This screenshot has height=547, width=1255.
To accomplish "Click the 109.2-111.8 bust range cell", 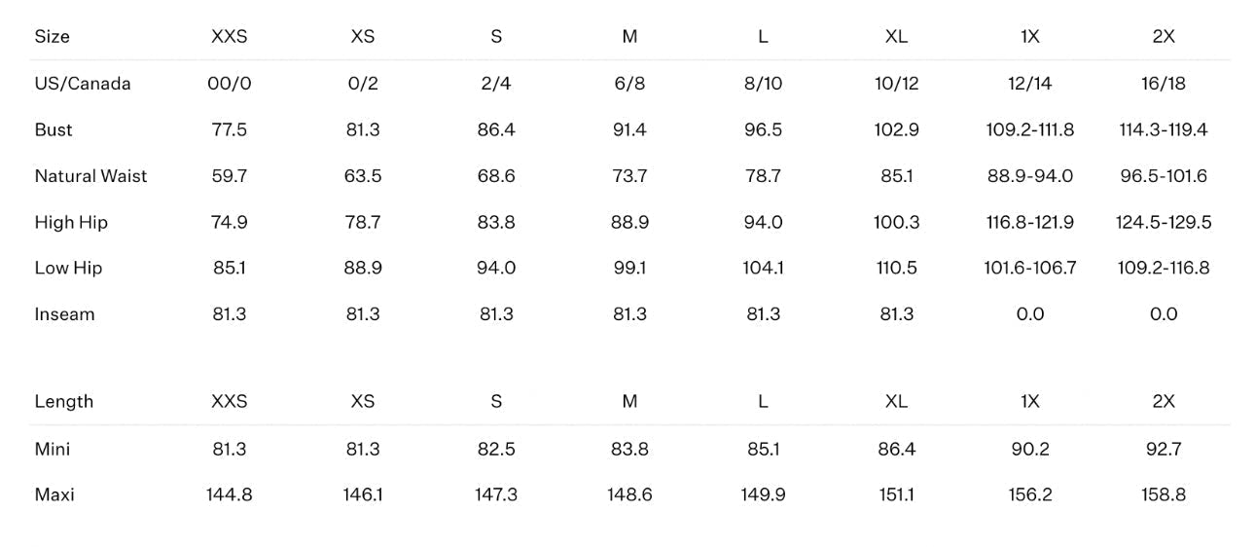I will (1030, 130).
